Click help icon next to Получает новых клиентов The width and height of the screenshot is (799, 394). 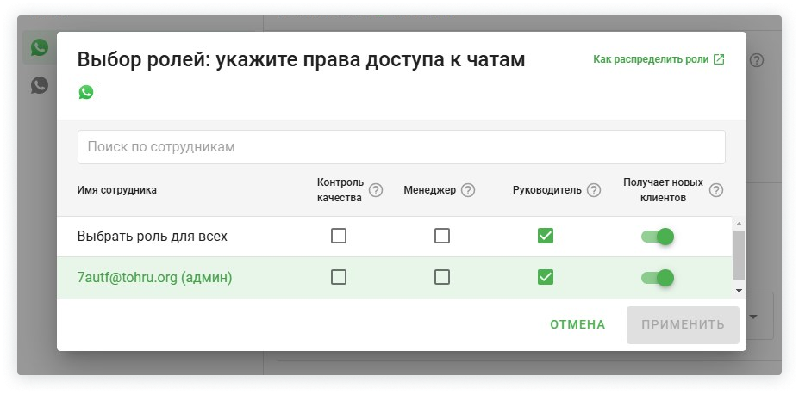point(715,190)
